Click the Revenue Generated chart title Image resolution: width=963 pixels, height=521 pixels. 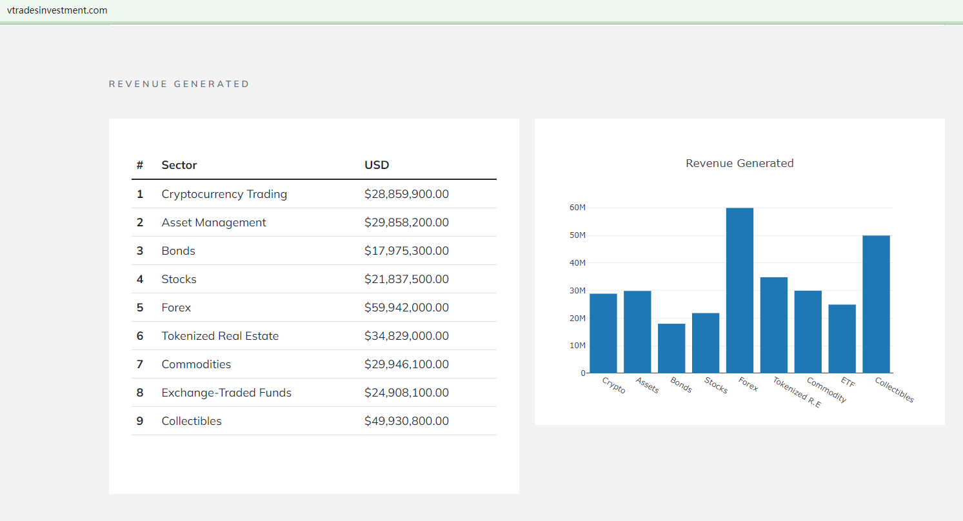pyautogui.click(x=739, y=163)
